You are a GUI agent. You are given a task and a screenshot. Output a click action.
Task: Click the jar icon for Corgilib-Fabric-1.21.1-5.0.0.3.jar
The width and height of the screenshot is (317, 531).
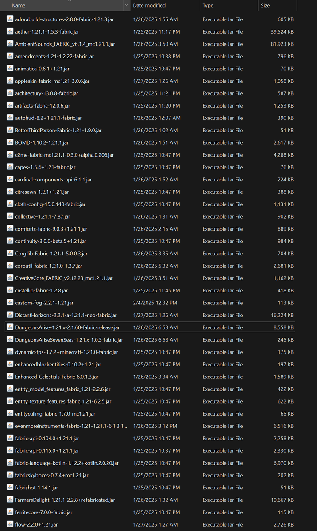click(x=10, y=254)
